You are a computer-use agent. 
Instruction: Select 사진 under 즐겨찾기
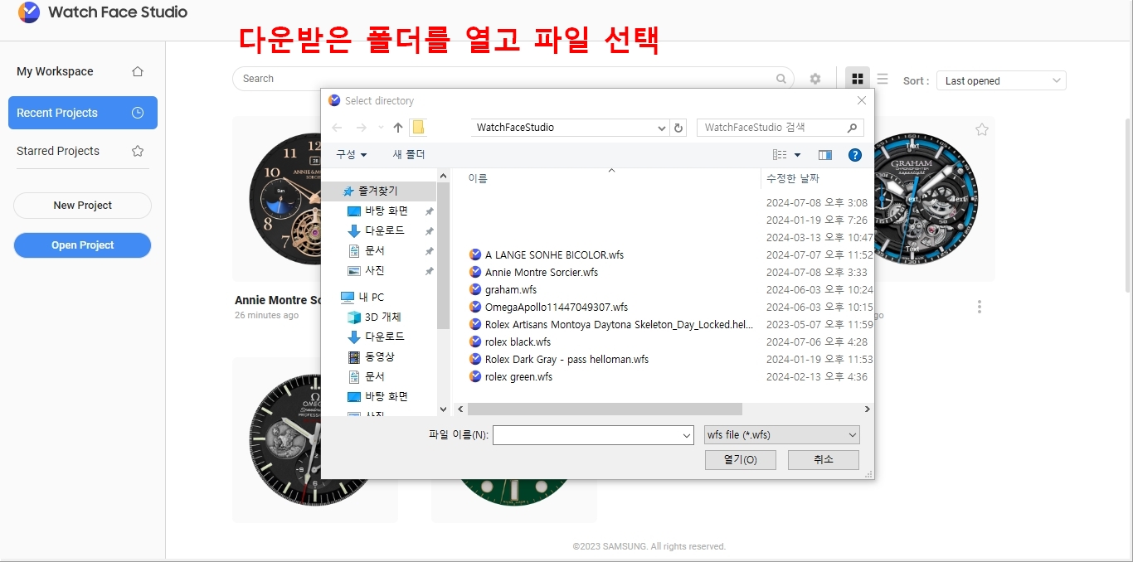(x=366, y=270)
